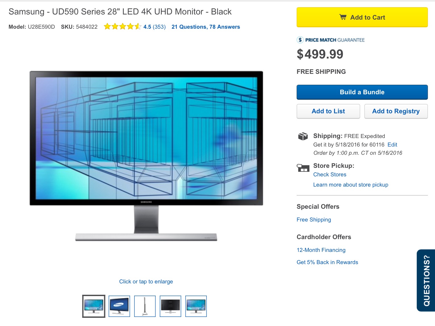Click the Add to List button

pyautogui.click(x=328, y=111)
